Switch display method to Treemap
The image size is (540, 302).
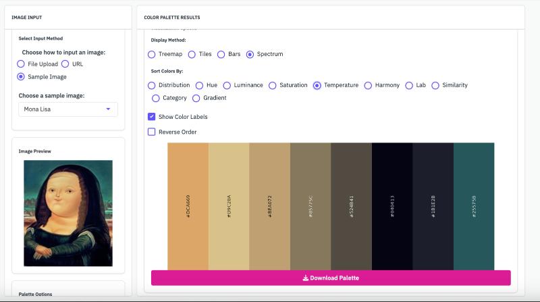(x=151, y=55)
